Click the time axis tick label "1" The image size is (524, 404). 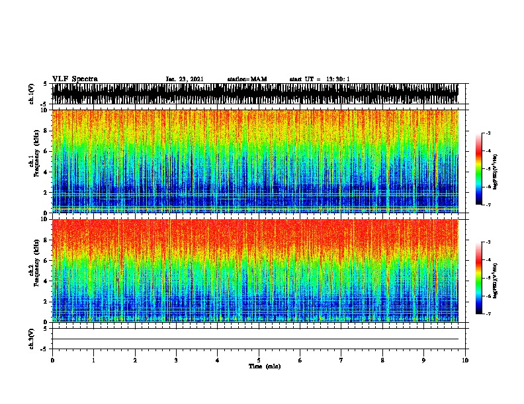point(93,360)
